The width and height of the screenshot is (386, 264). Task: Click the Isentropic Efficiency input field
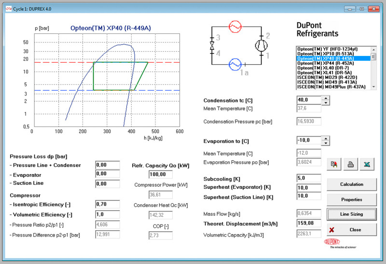pos(108,204)
